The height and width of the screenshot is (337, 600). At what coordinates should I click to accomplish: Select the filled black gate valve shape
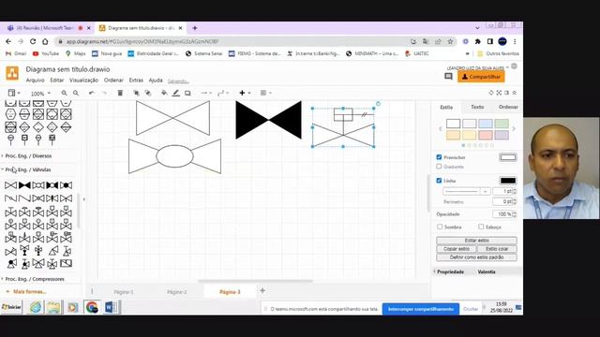[x=269, y=120]
